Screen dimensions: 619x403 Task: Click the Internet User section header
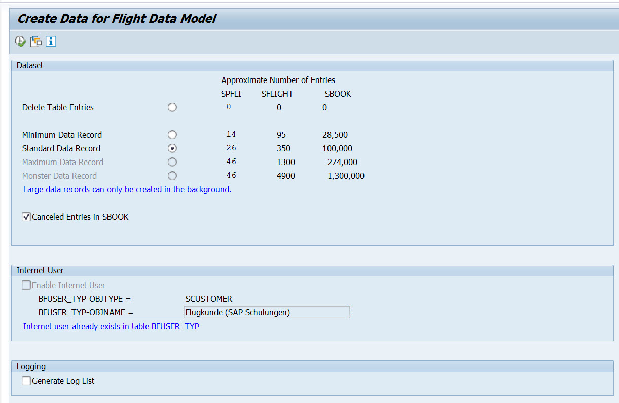pos(35,270)
